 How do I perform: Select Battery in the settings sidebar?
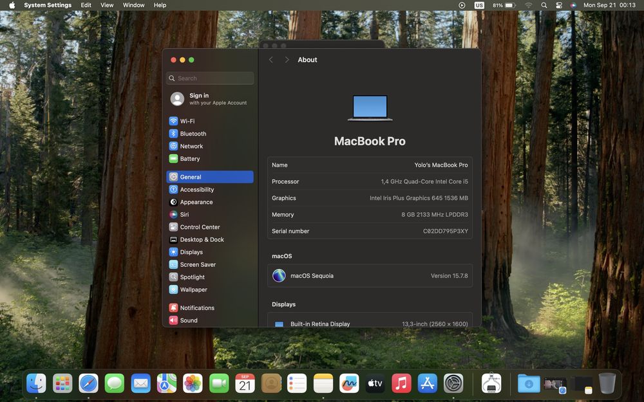[210, 159]
